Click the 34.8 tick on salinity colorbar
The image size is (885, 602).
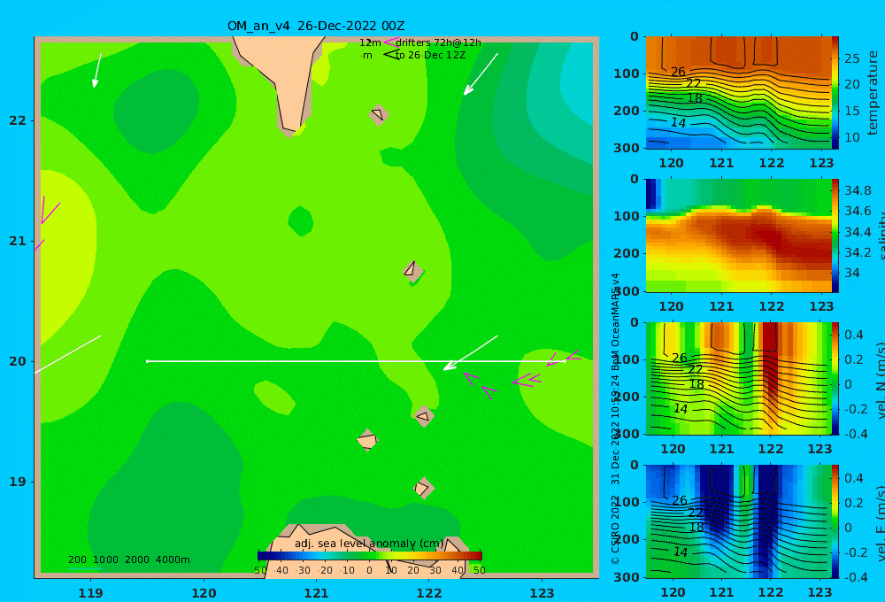[x=858, y=190]
